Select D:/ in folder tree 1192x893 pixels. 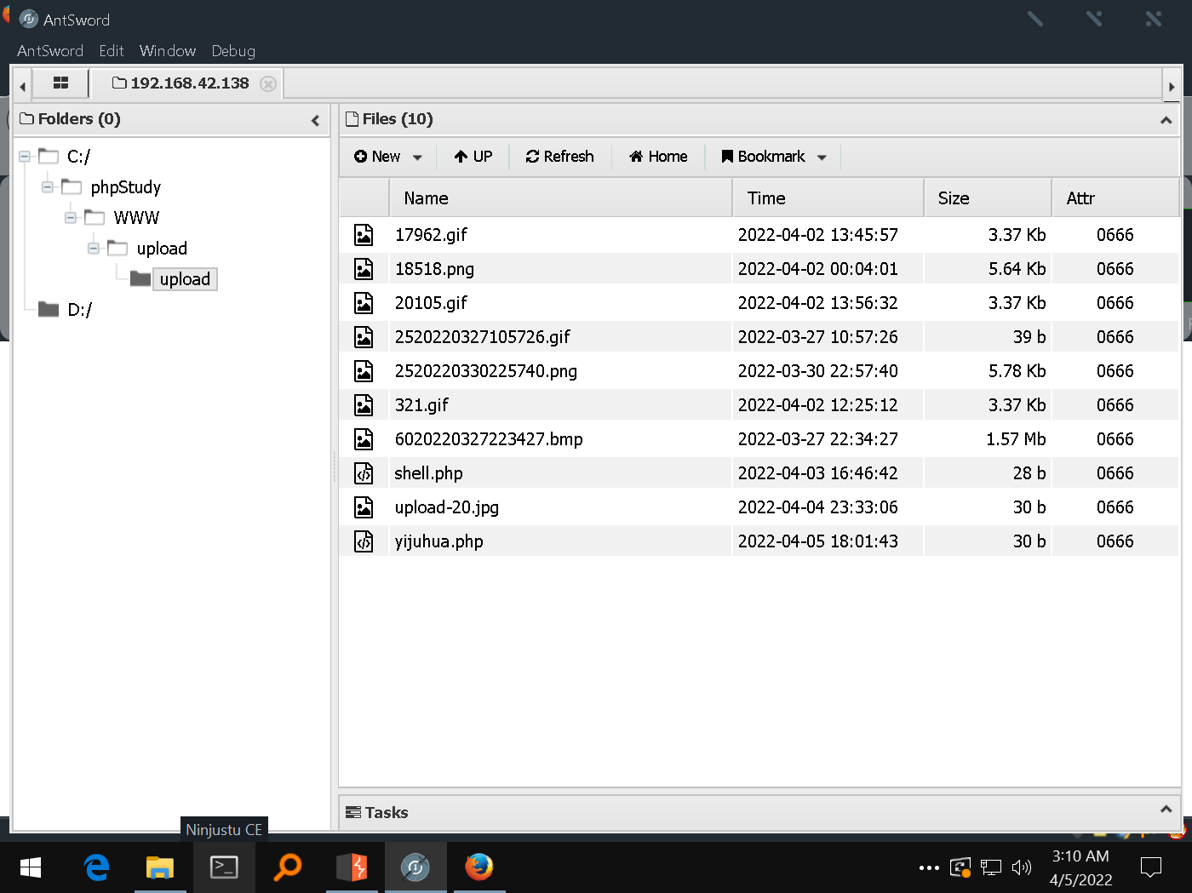79,310
